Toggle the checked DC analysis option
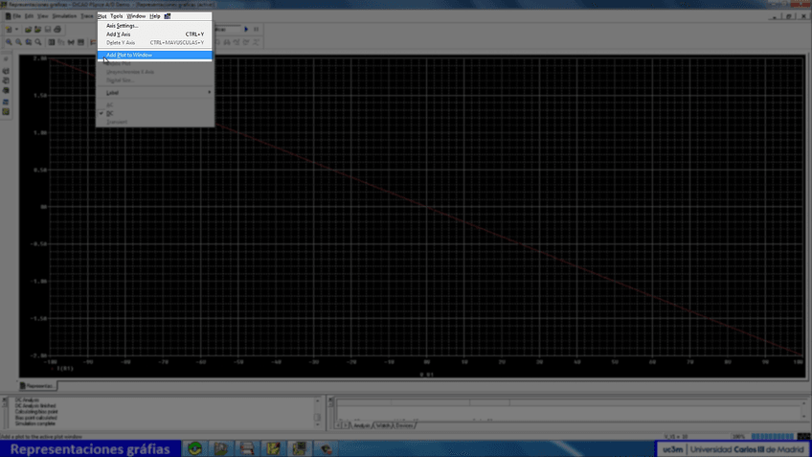 click(x=109, y=113)
